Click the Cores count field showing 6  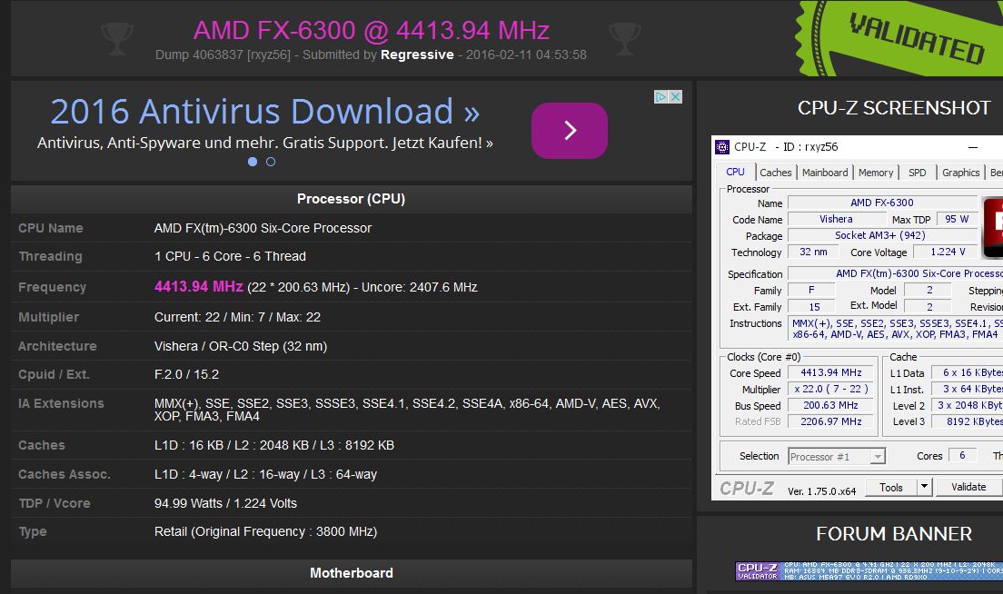tap(962, 455)
